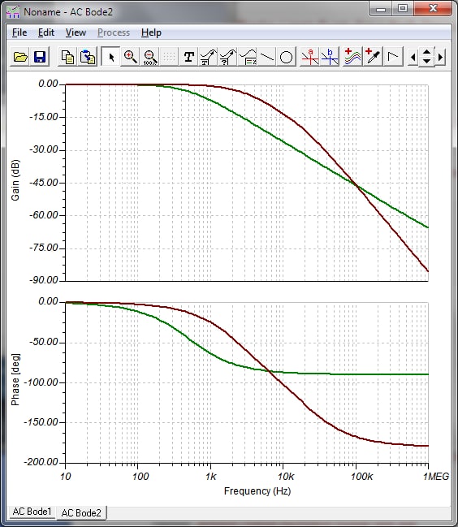Toggle the grid dots toolbar button
Image resolution: width=458 pixels, height=527 pixels.
click(x=169, y=57)
